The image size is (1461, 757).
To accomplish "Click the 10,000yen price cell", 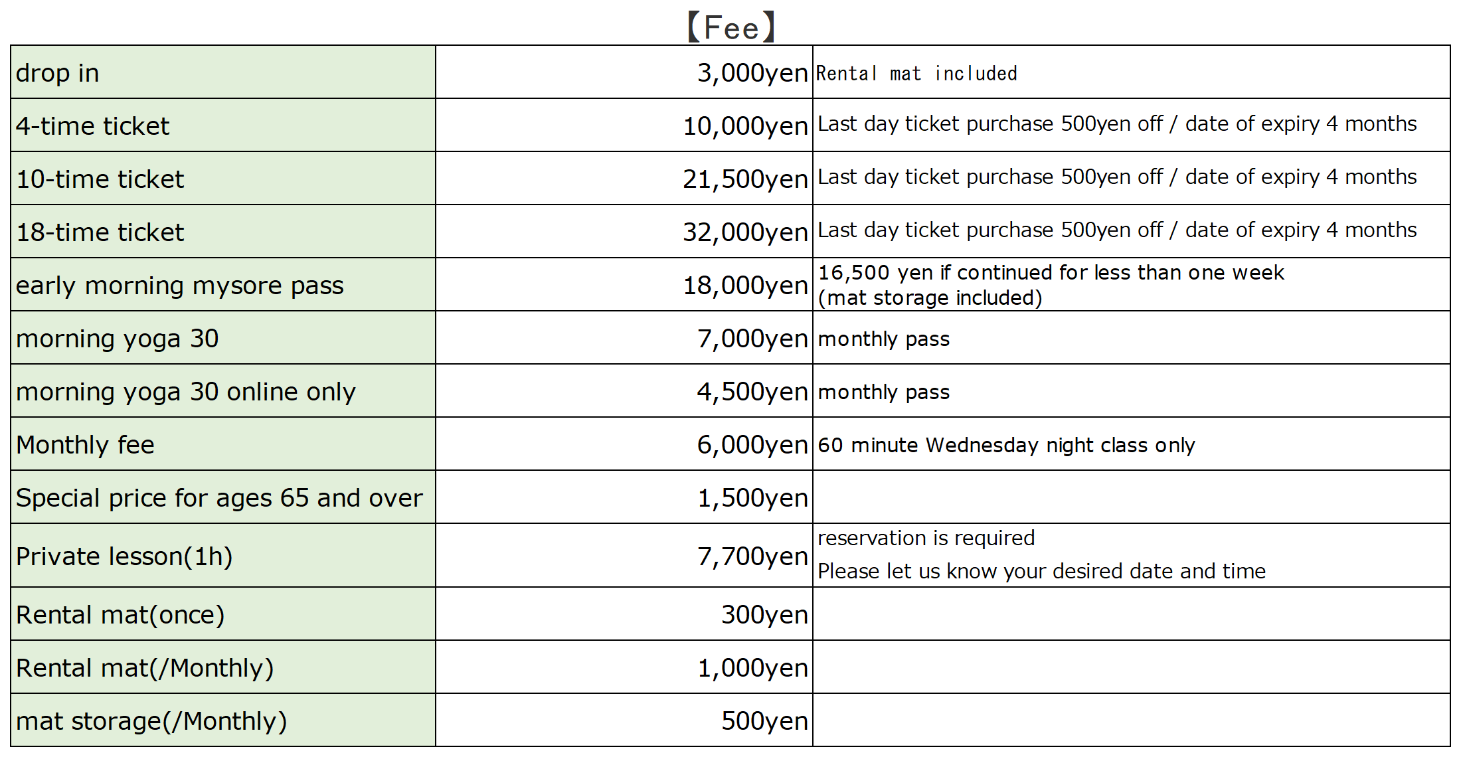I will click(x=745, y=126).
